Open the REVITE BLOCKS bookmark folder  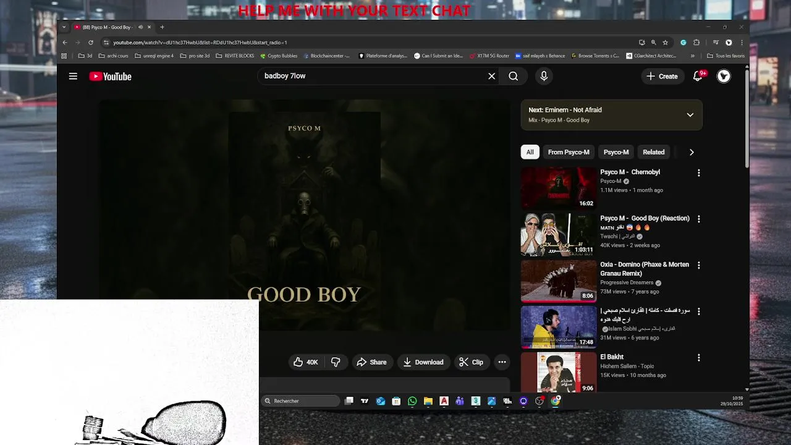(x=235, y=56)
